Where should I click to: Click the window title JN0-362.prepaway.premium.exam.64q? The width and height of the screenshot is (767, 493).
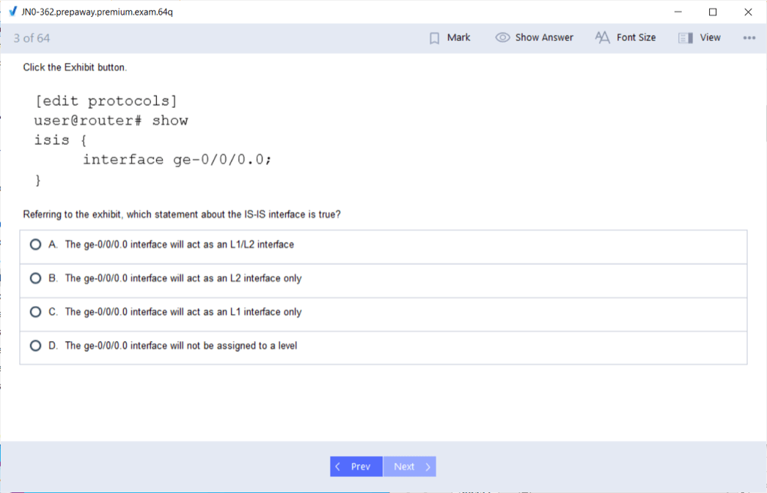point(97,12)
